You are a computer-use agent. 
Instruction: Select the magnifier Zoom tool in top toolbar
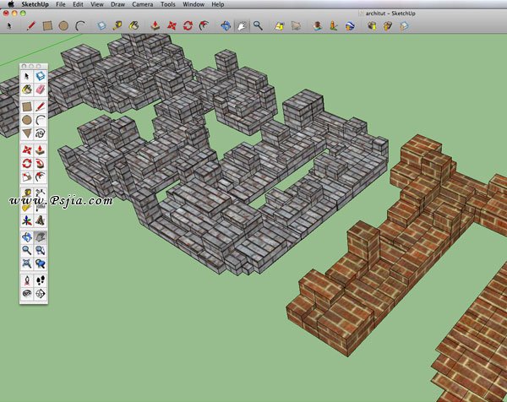pos(258,26)
